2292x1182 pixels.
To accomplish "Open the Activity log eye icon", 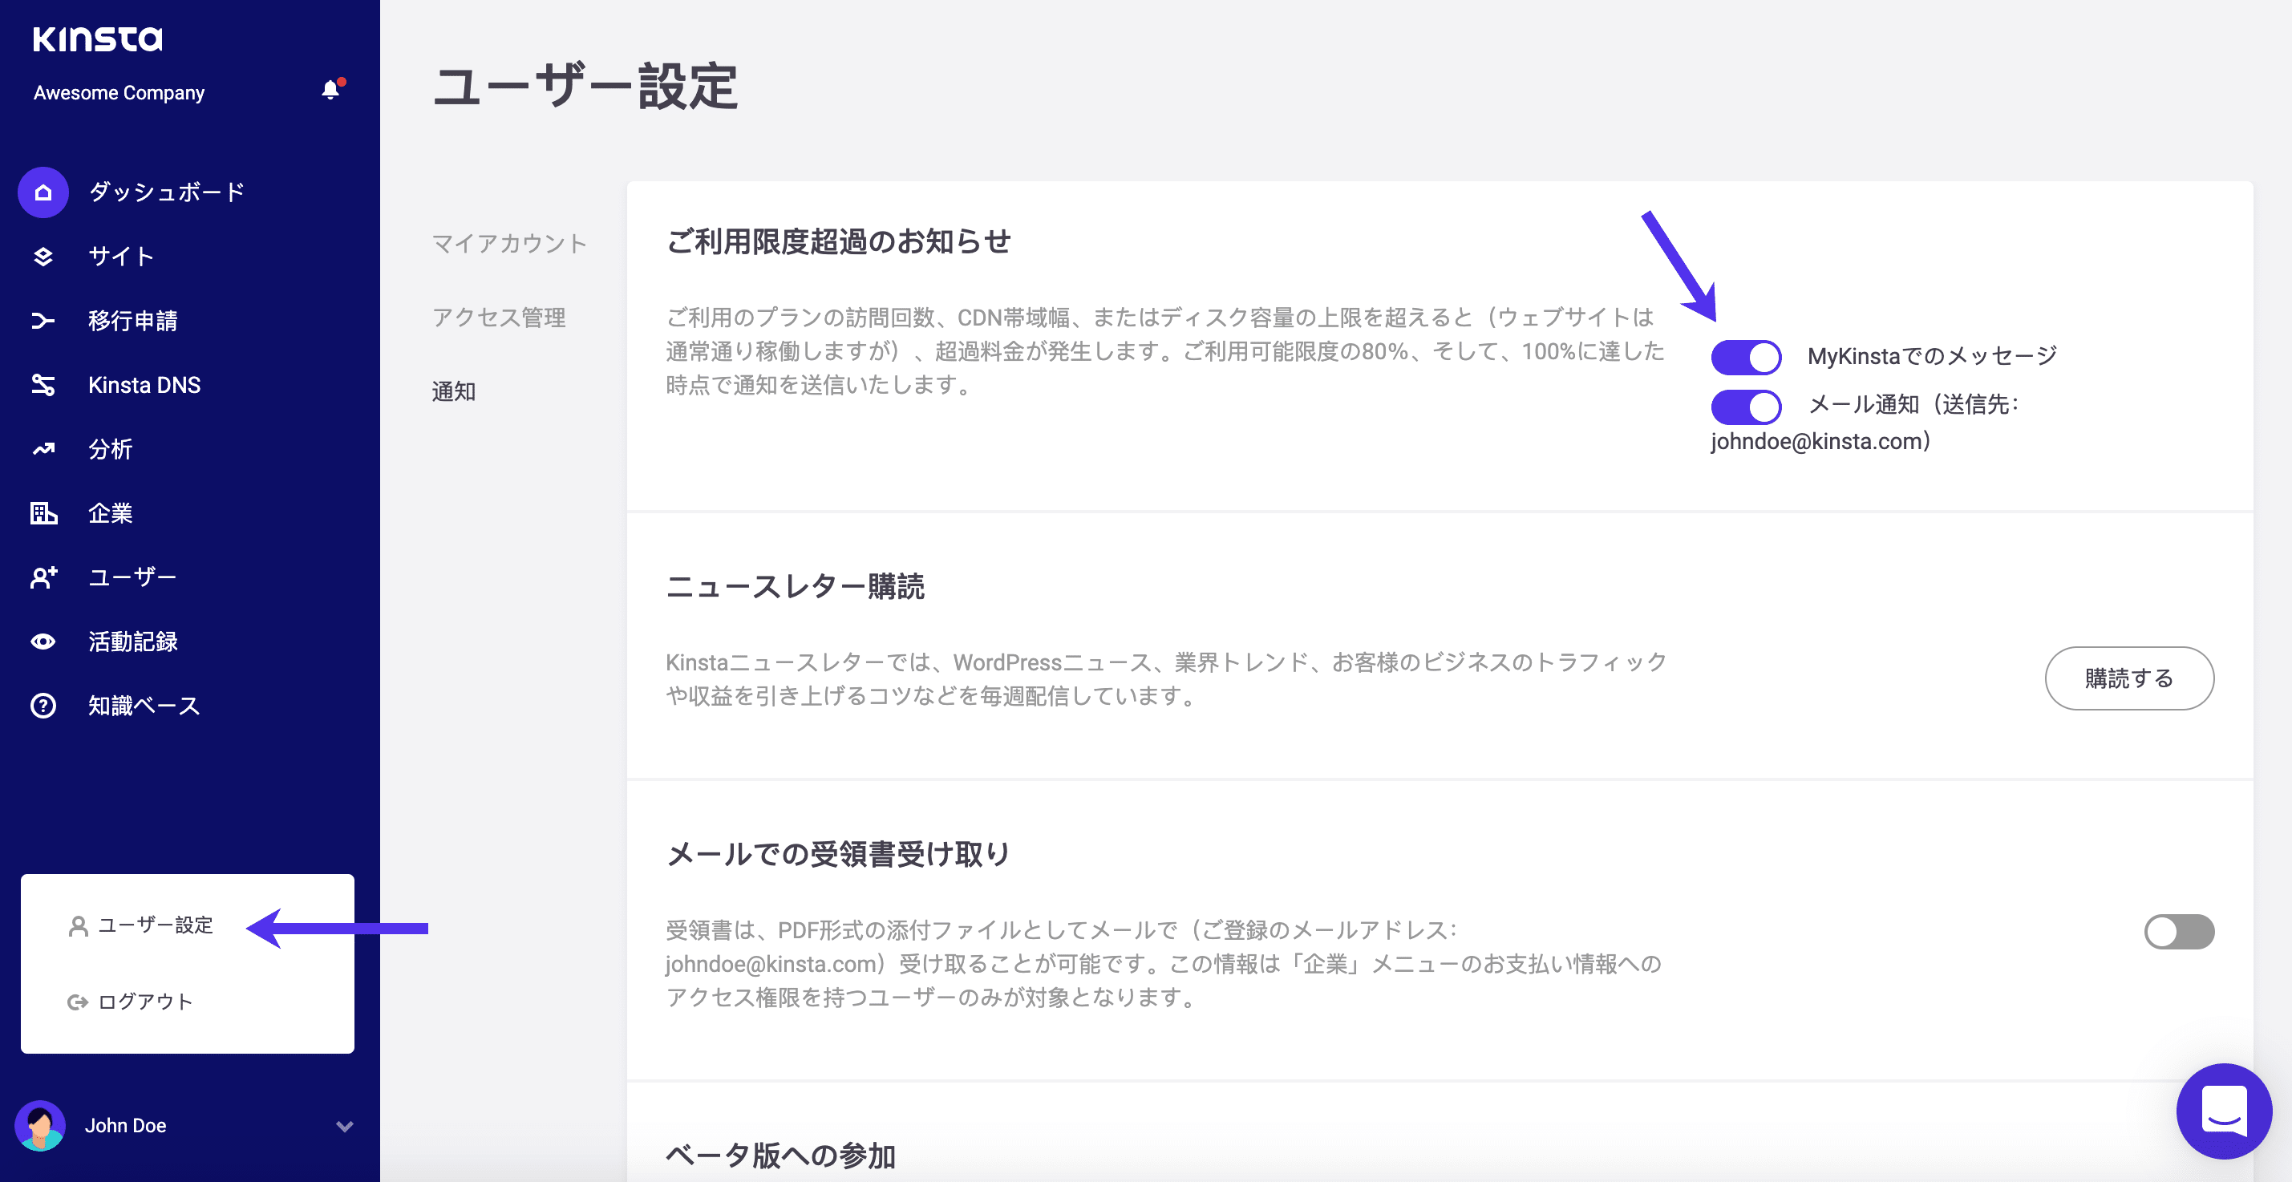I will coord(43,642).
